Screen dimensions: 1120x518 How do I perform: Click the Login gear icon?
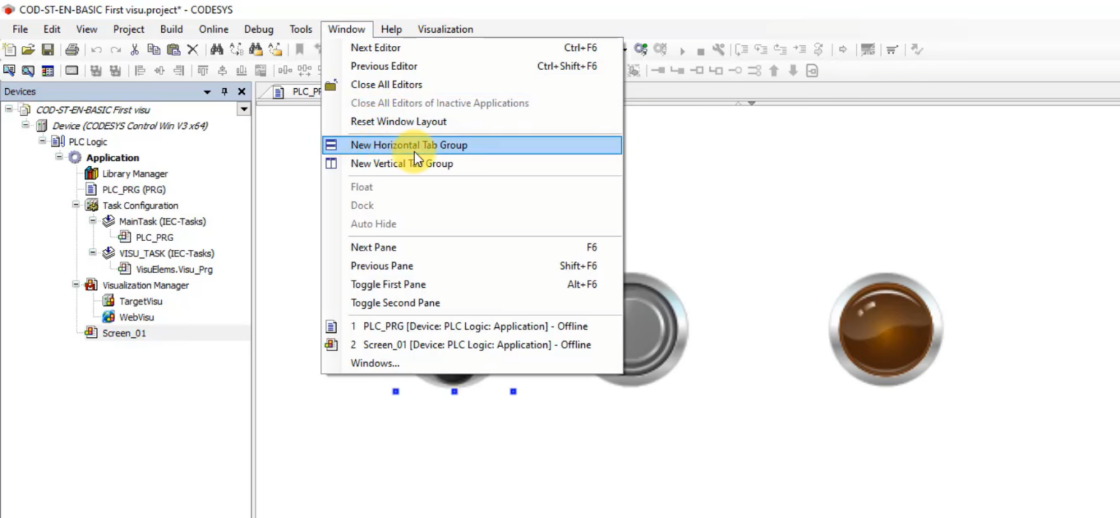640,50
